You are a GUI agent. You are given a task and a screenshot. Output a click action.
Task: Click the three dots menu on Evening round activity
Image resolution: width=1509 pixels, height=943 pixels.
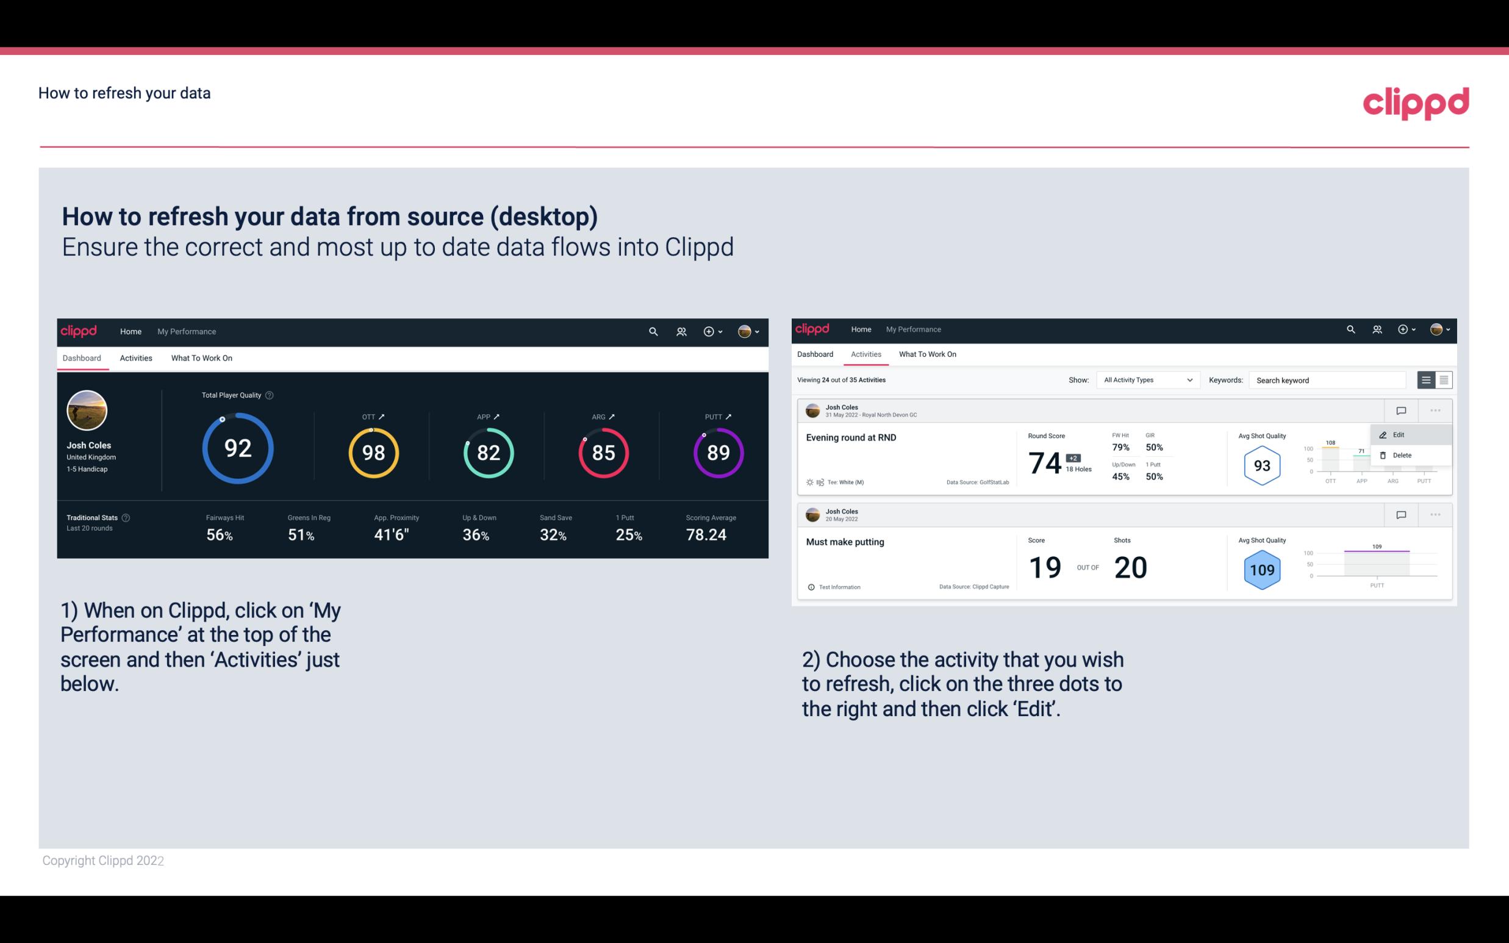tap(1435, 409)
